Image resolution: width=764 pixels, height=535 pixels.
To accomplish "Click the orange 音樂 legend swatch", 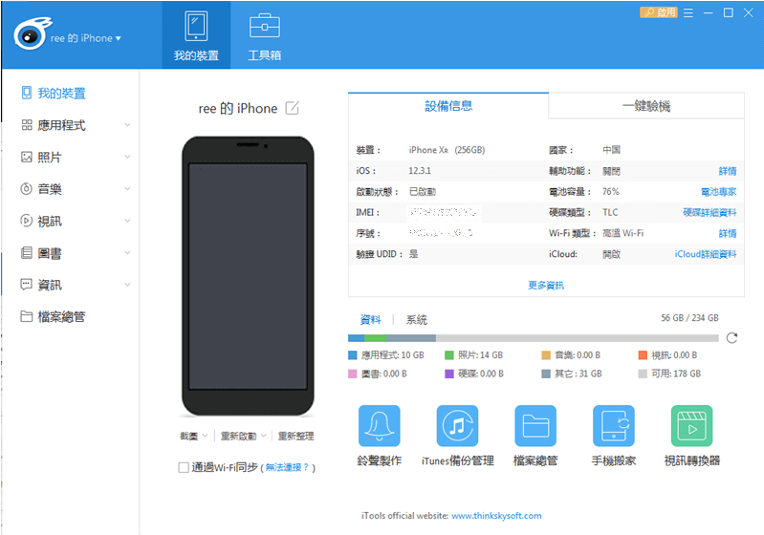I will [546, 354].
